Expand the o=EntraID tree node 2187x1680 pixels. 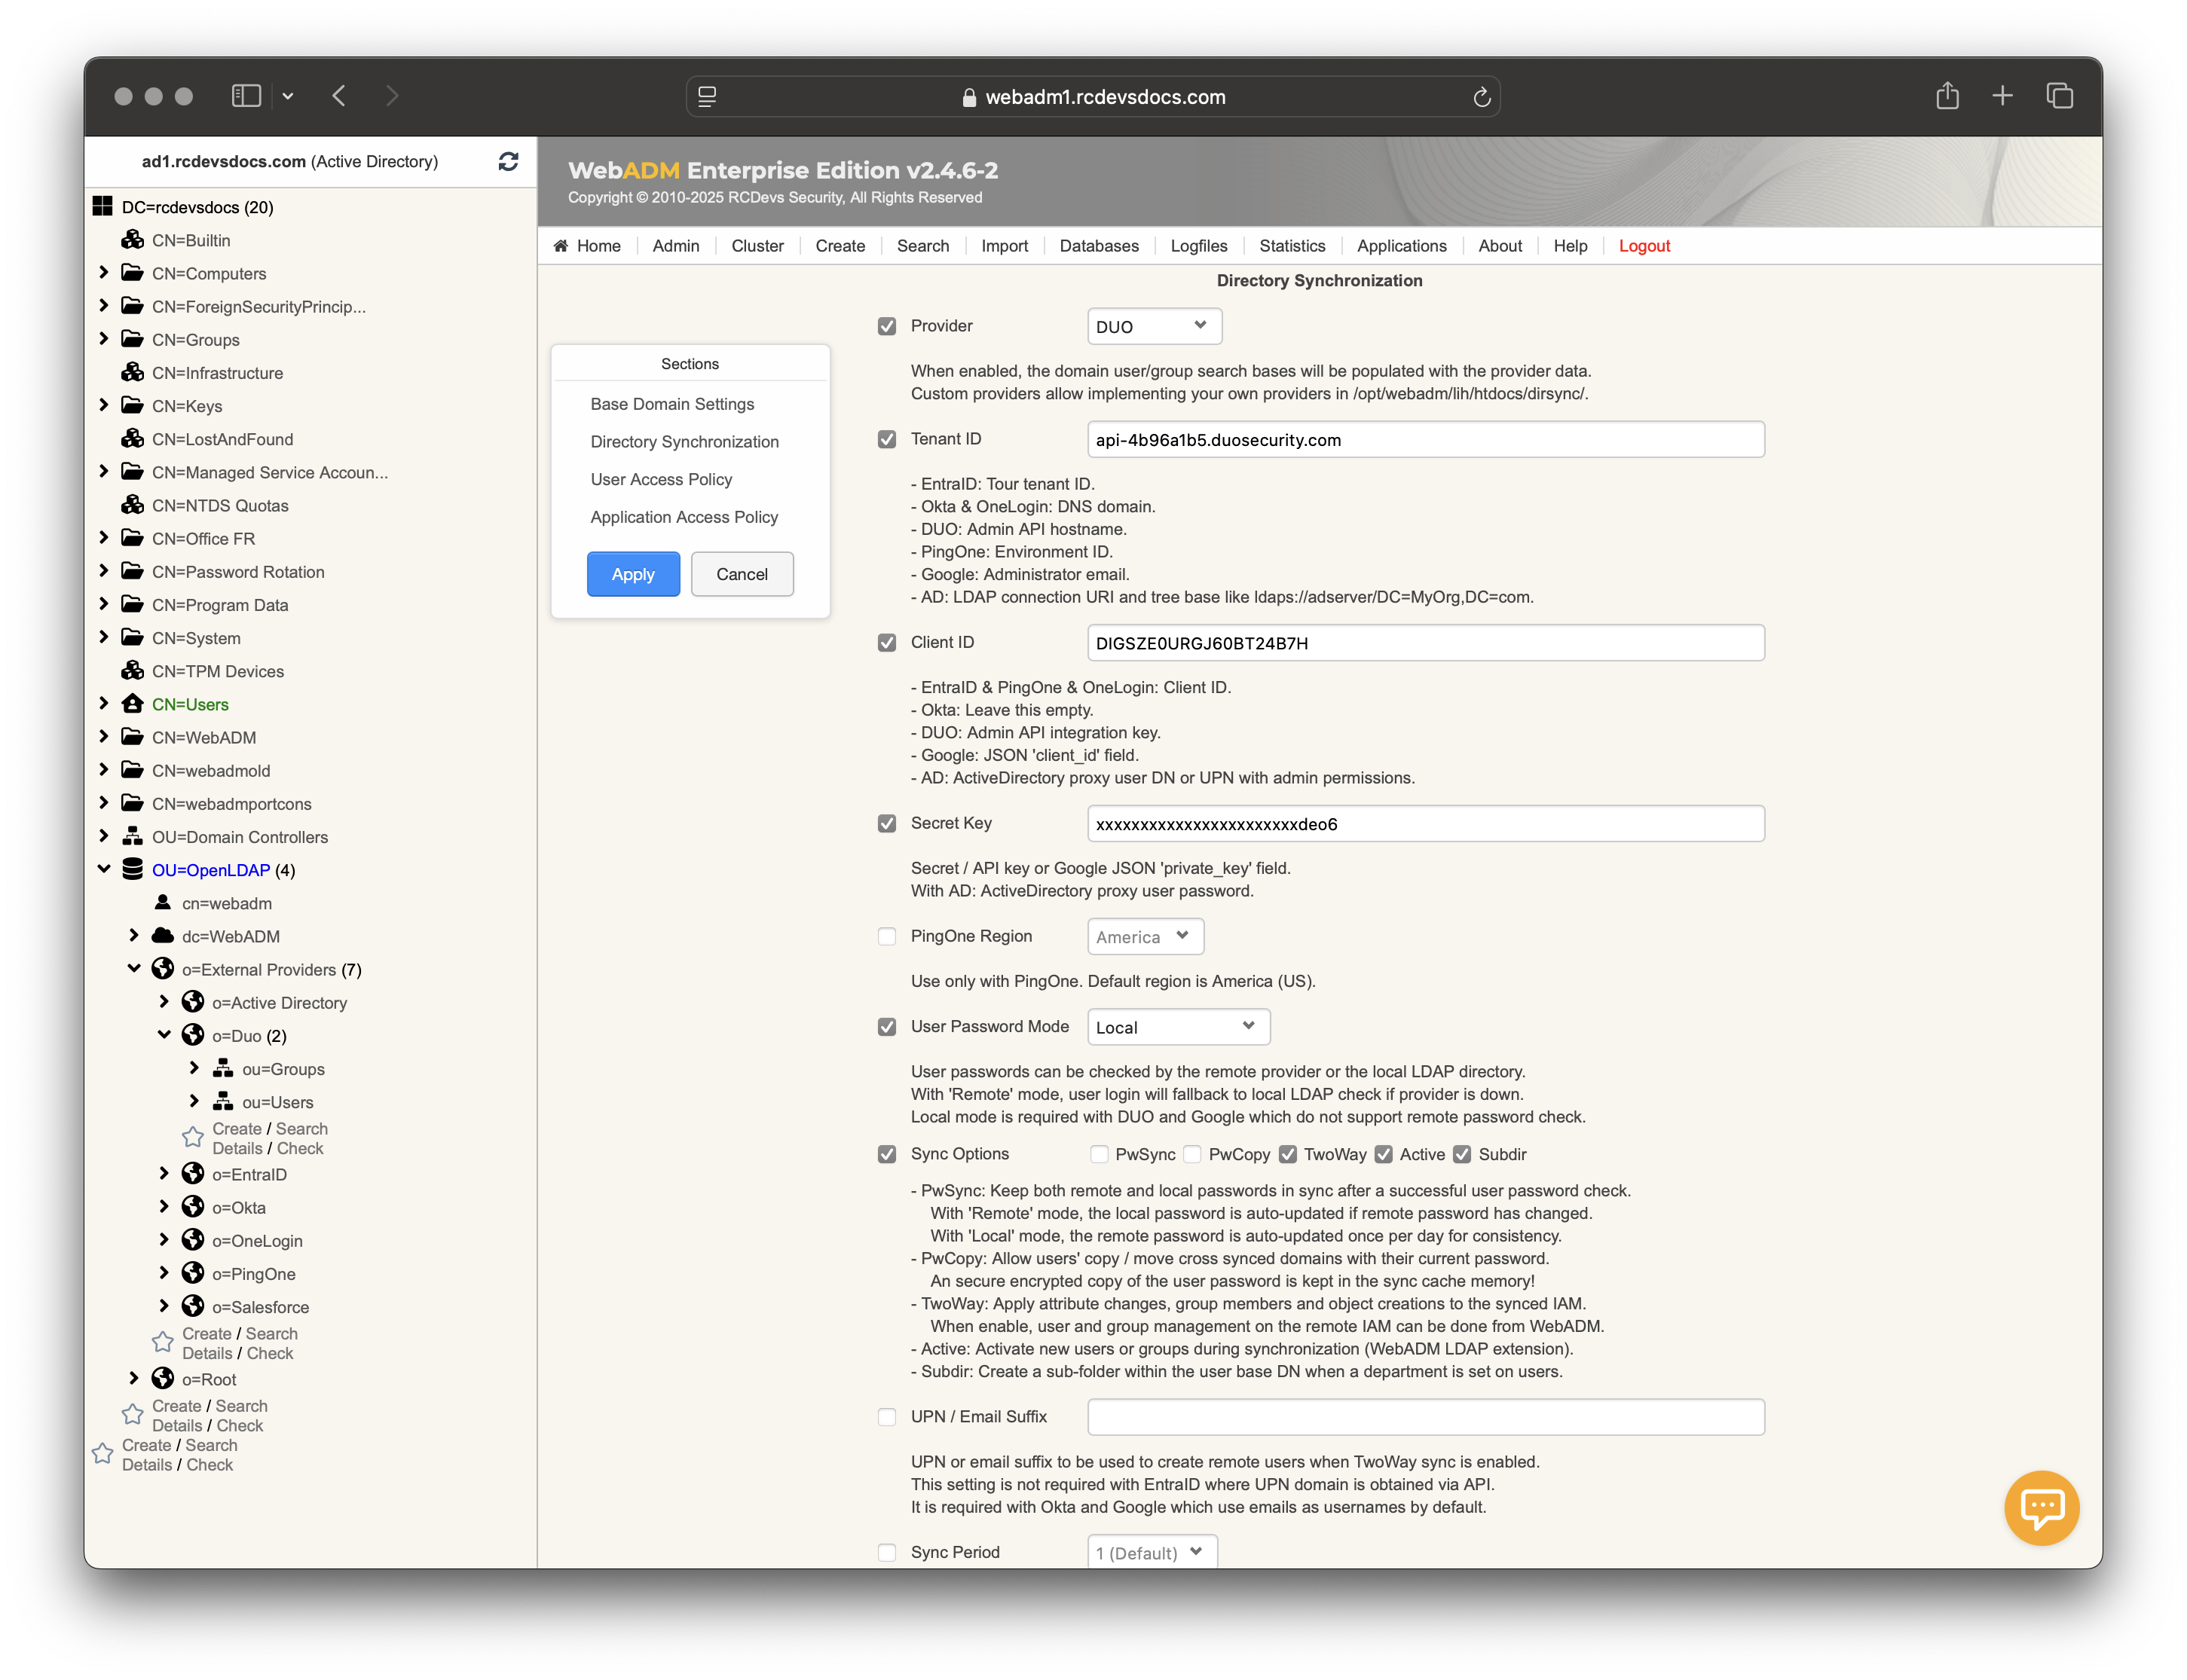[x=163, y=1173]
